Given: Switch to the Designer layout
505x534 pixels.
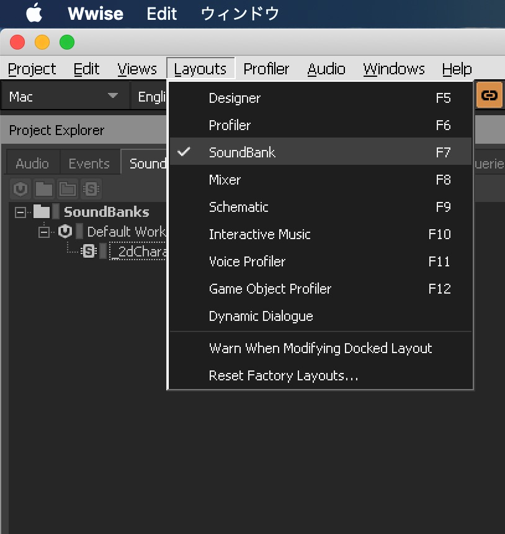Looking at the screenshot, I should [x=321, y=98].
